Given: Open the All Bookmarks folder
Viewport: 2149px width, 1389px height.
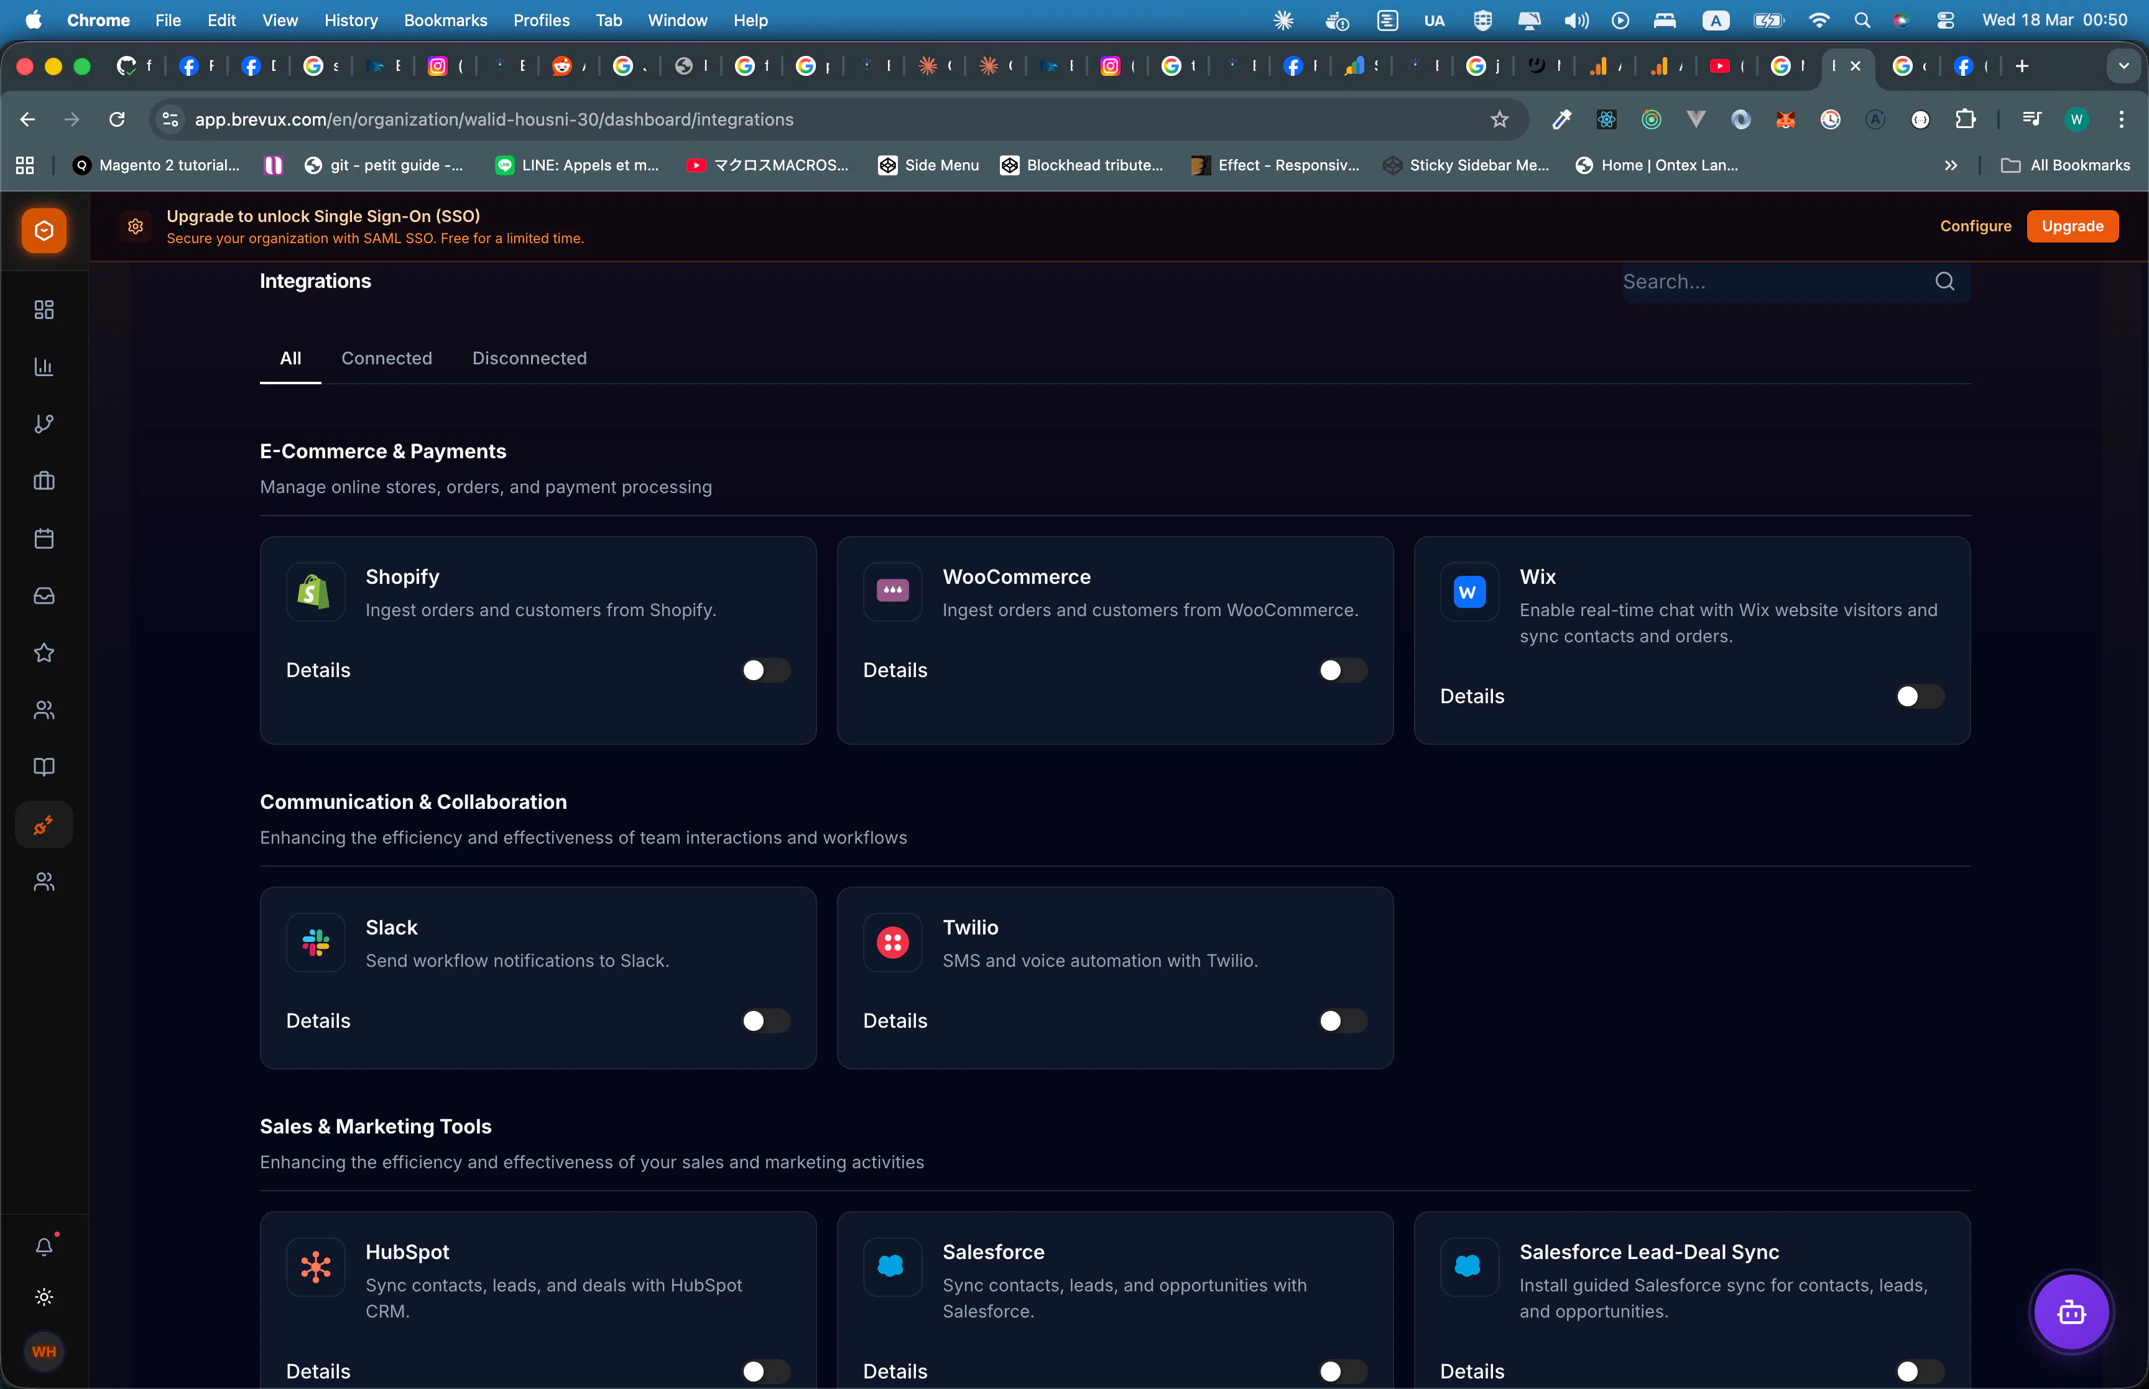Looking at the screenshot, I should pos(2065,165).
